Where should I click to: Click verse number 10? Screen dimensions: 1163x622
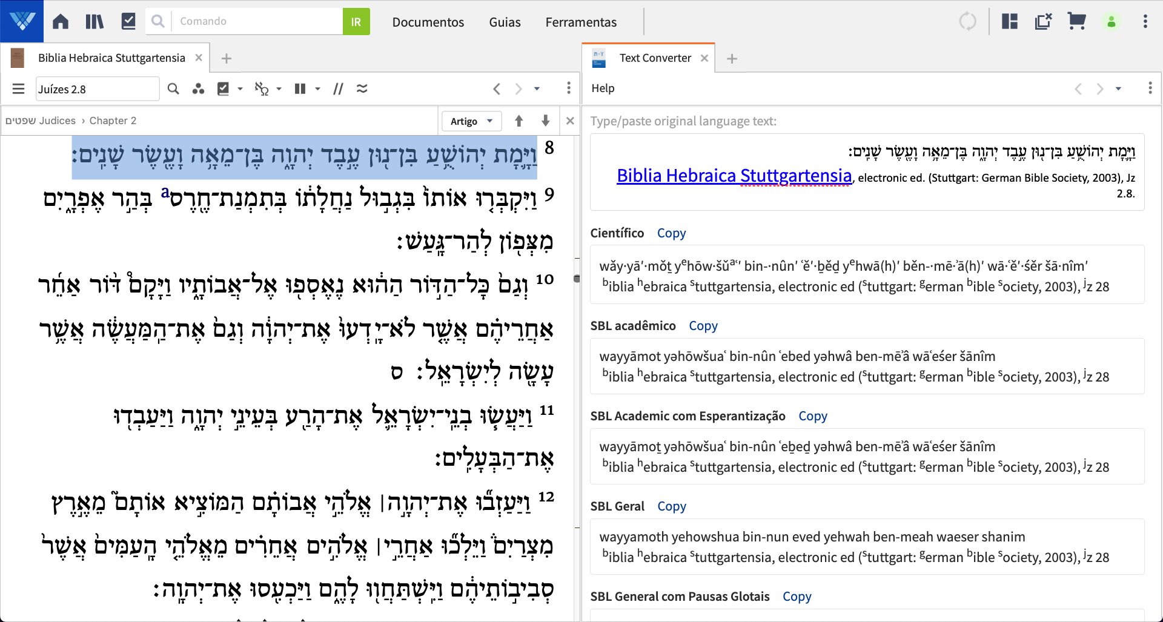[545, 279]
